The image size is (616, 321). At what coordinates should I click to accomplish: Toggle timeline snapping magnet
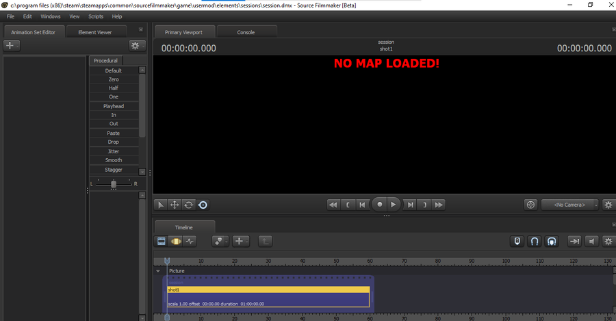pos(535,241)
